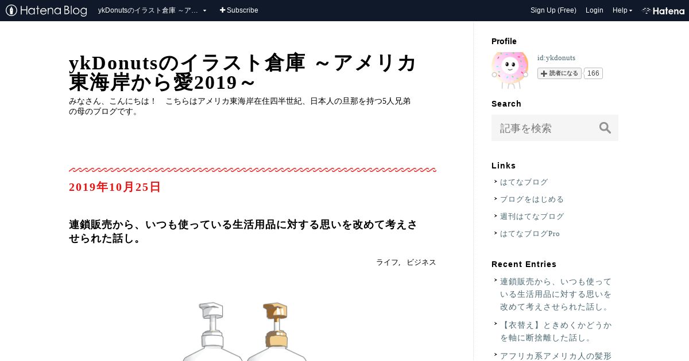Open the 週刊はてなブログ link
Image resolution: width=689 pixels, height=361 pixels.
(x=532, y=217)
